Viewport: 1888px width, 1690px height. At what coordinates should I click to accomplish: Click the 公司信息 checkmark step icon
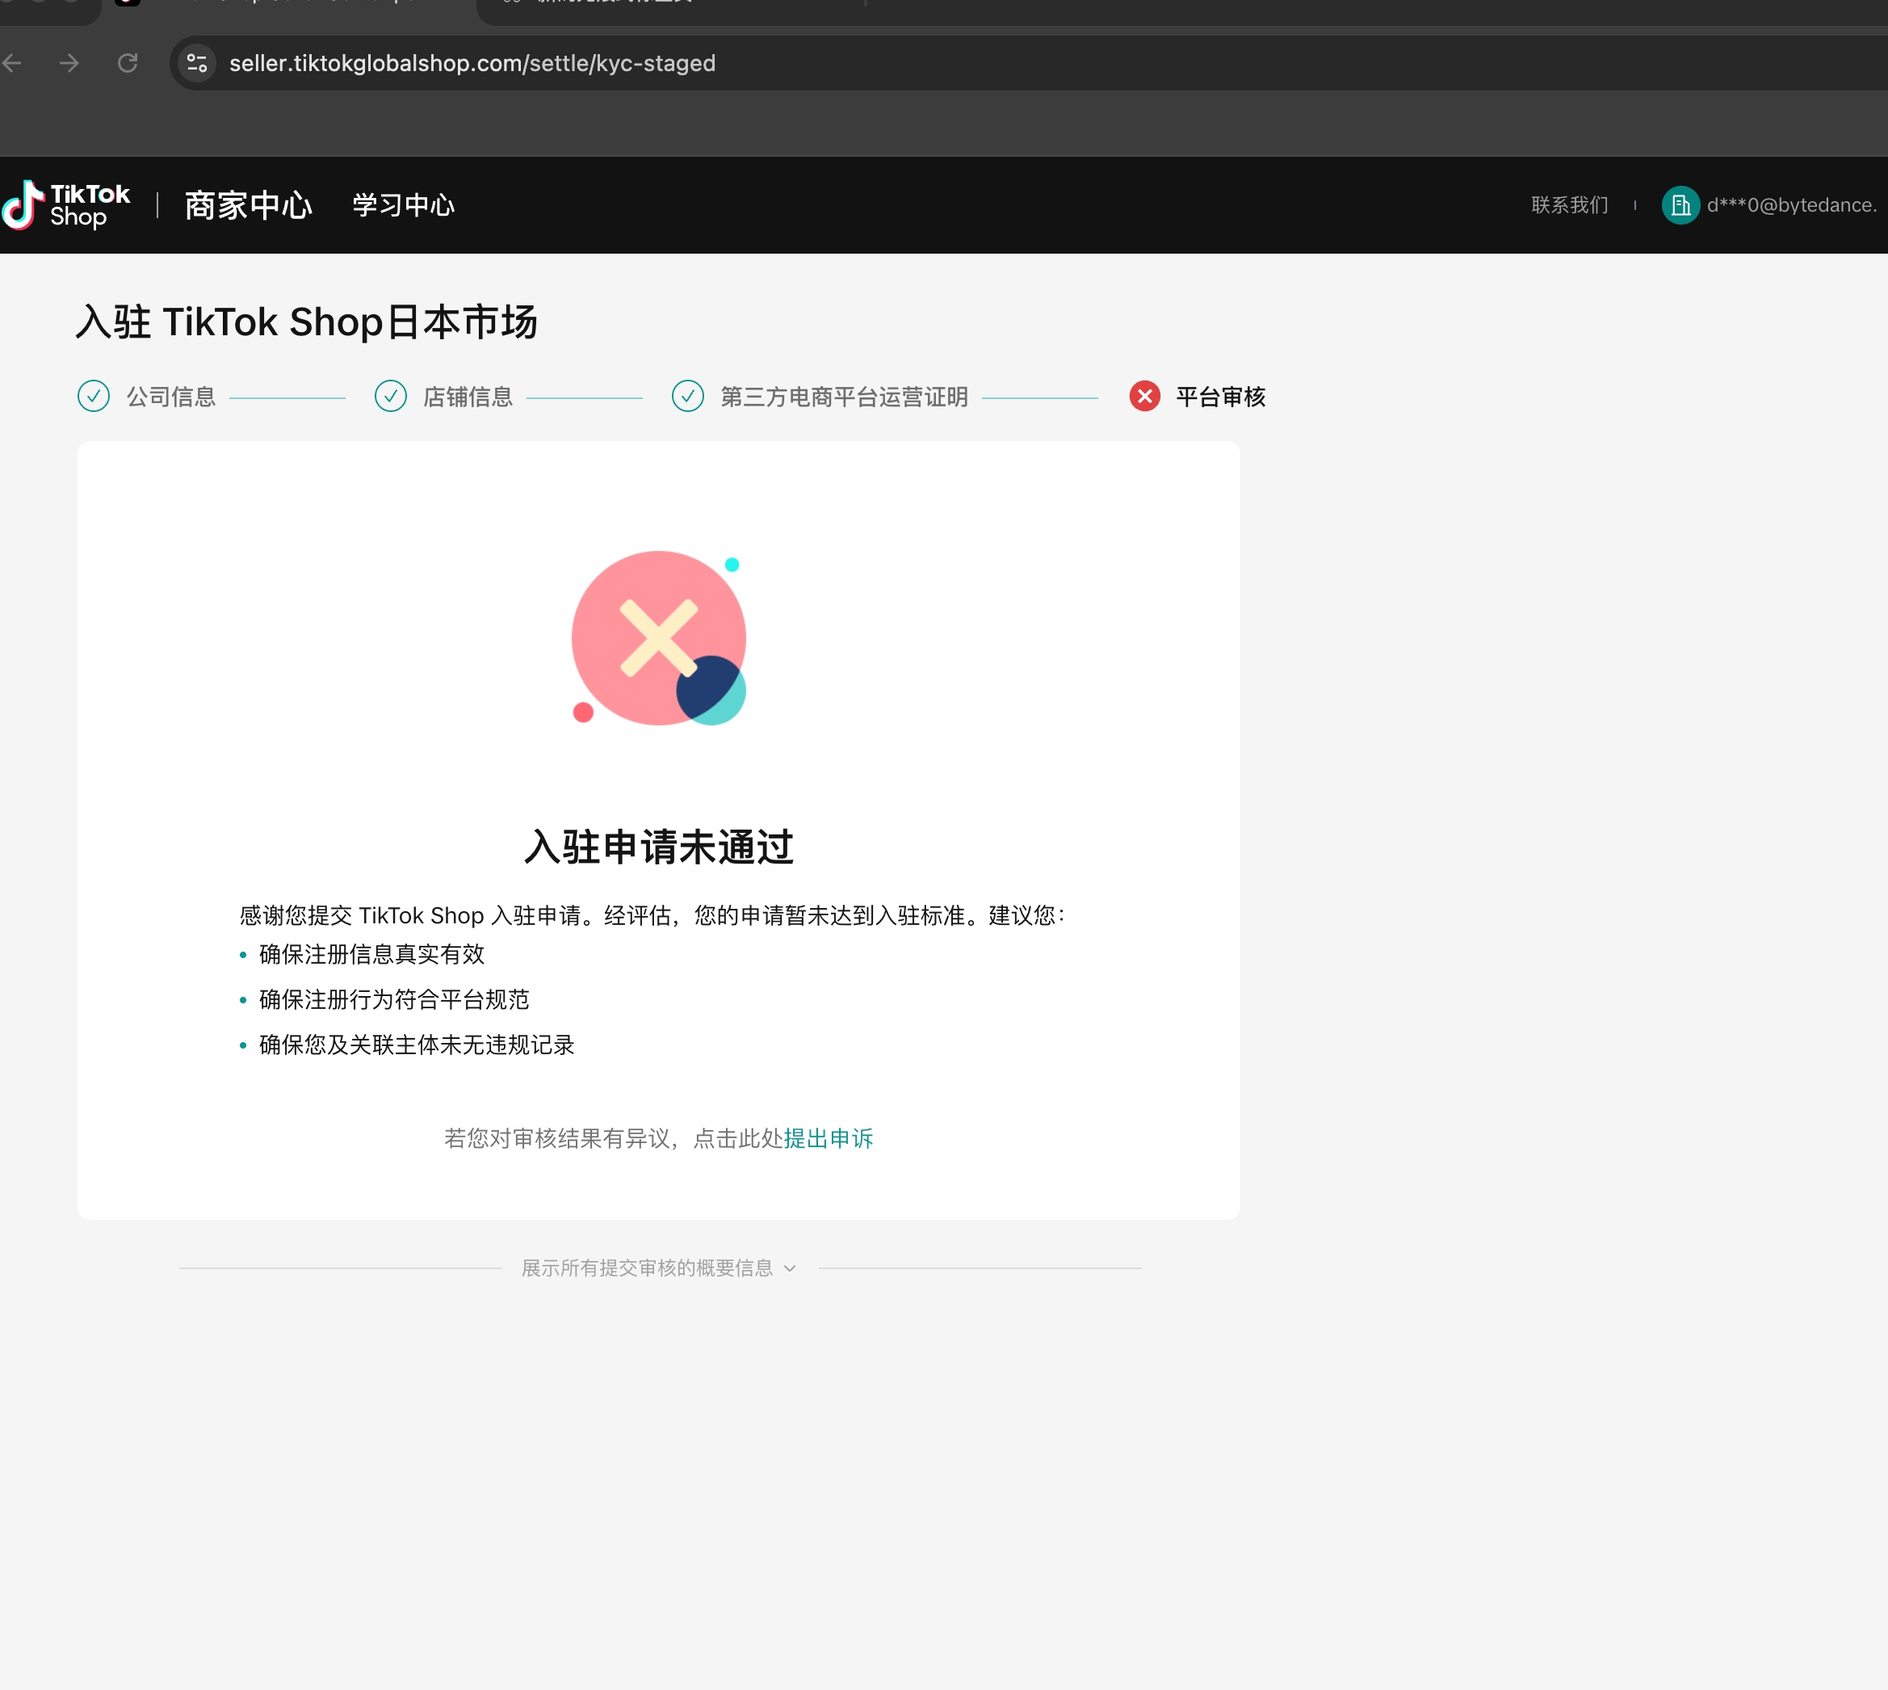[x=94, y=397]
